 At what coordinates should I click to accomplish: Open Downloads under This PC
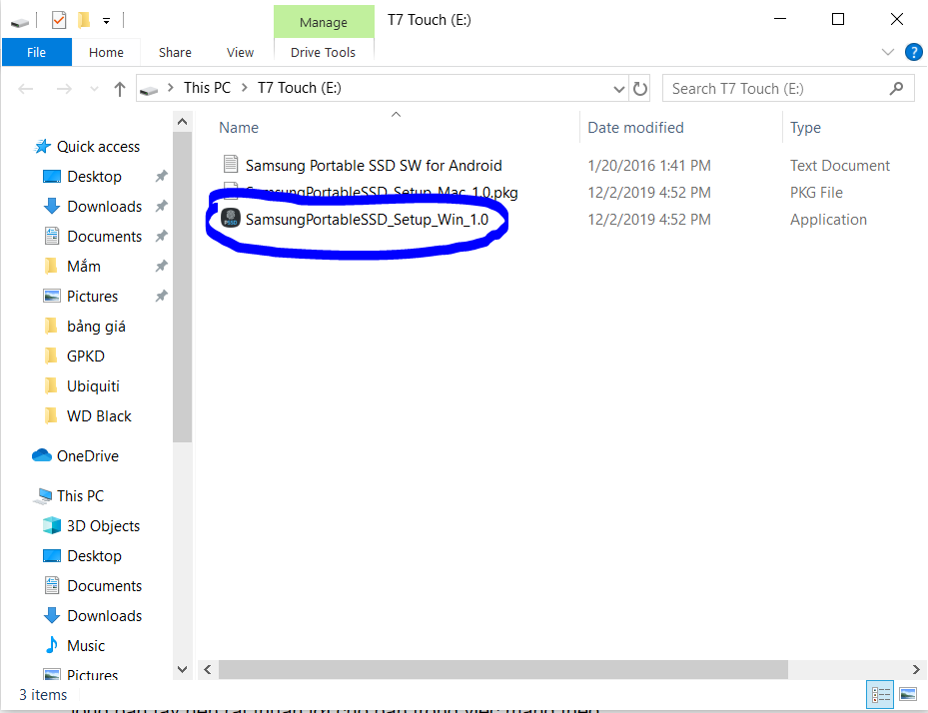click(104, 615)
